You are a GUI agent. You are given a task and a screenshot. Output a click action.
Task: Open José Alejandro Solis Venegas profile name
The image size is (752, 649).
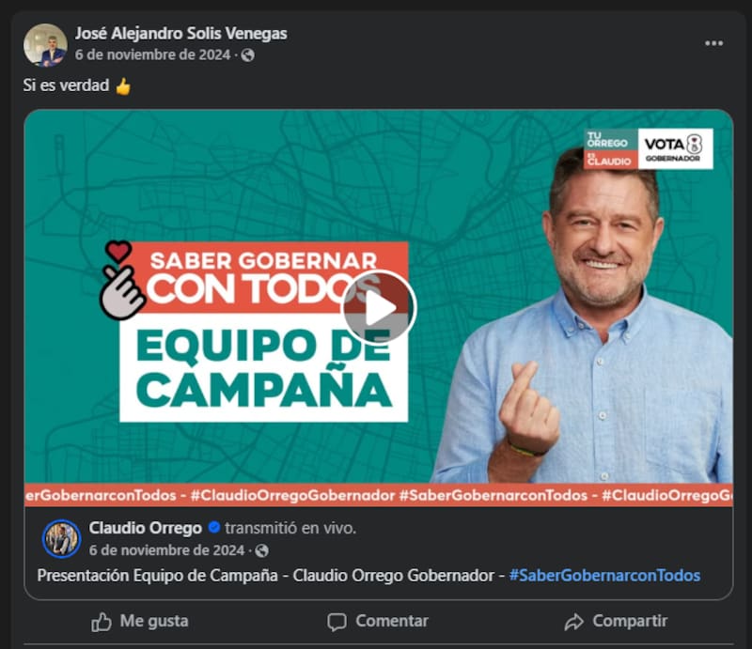click(180, 34)
